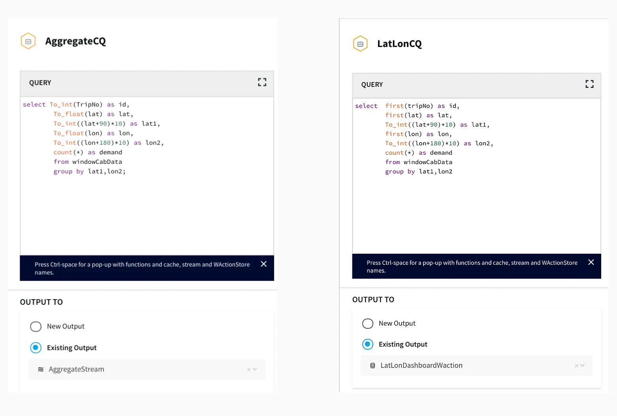Click the LatLonCQ component title
The height and width of the screenshot is (416, 617).
[x=399, y=44]
